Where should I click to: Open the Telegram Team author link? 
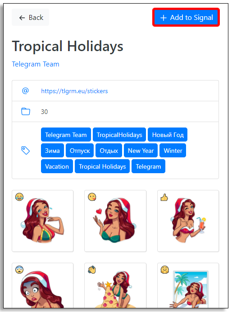[x=36, y=64]
